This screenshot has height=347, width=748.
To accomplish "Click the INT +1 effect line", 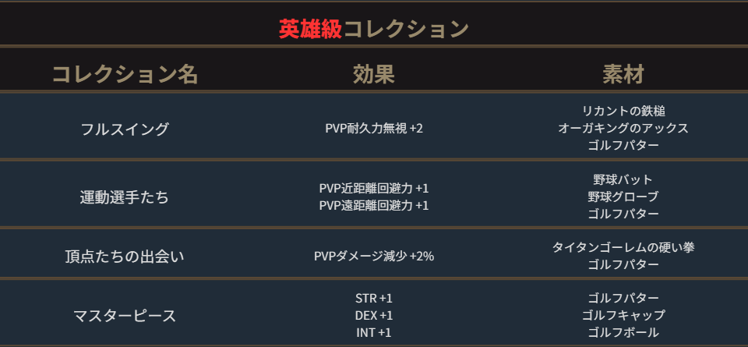I will pyautogui.click(x=374, y=333).
